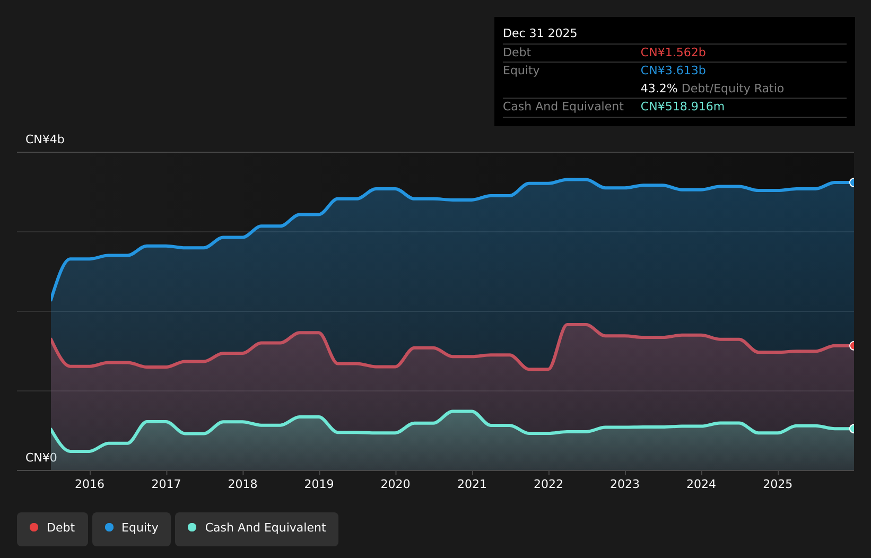Select the Cash endpoint marker on chart

pyautogui.click(x=853, y=429)
